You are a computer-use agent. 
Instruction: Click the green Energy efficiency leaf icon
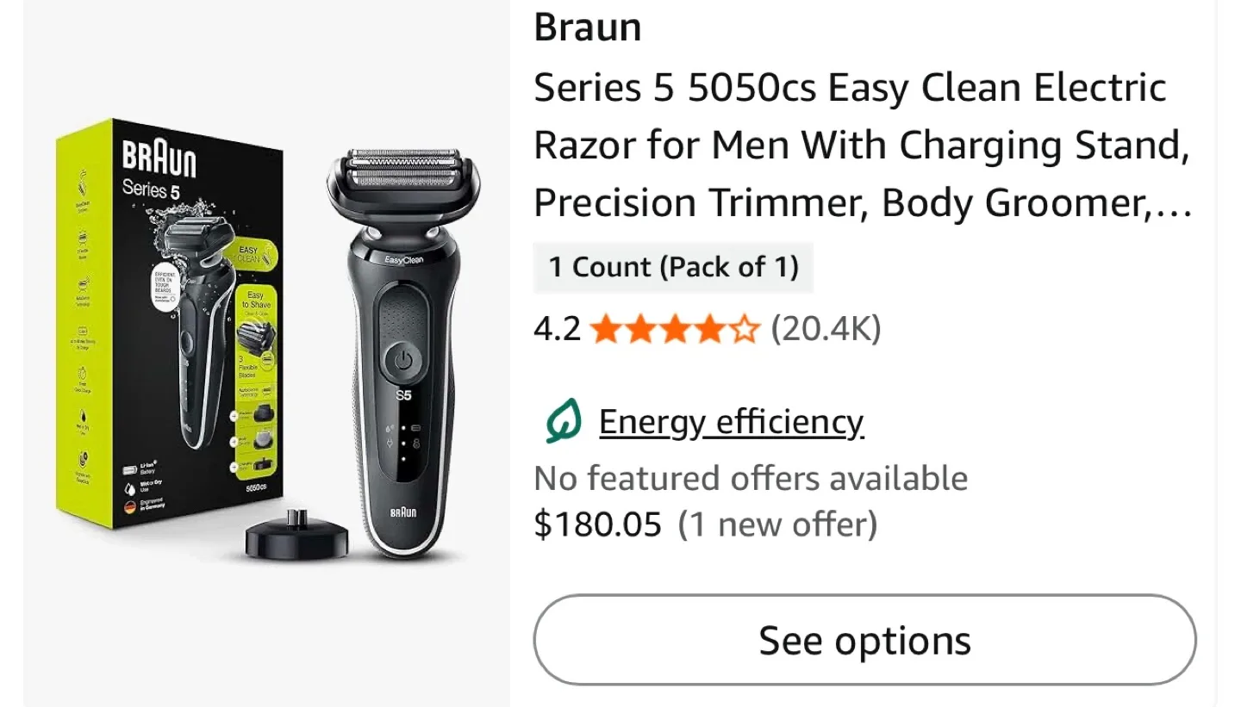(x=562, y=421)
